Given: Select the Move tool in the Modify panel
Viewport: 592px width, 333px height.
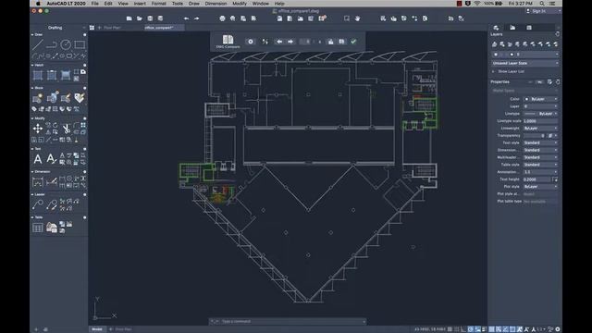Looking at the screenshot, I should [x=38, y=129].
